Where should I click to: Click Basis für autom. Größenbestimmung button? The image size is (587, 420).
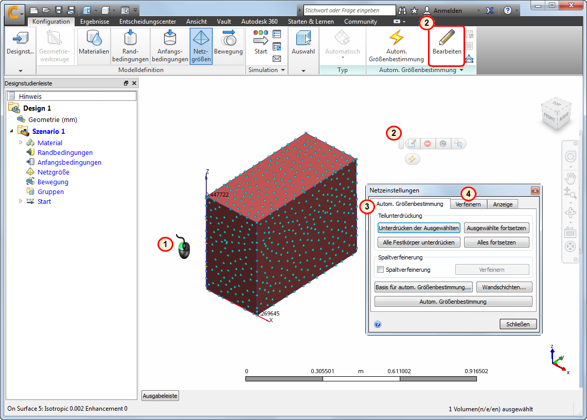(423, 287)
